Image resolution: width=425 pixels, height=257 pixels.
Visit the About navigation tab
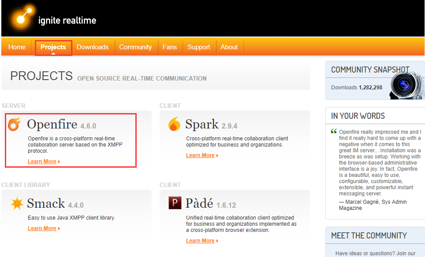[x=229, y=47]
